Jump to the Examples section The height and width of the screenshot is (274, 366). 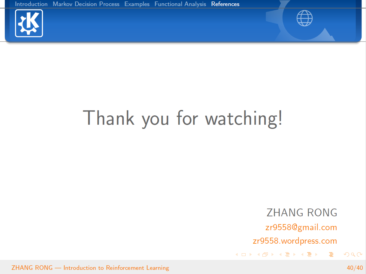(137, 4)
